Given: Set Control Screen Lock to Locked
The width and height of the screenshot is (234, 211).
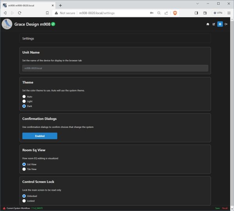Looking at the screenshot, I should 24,200.
